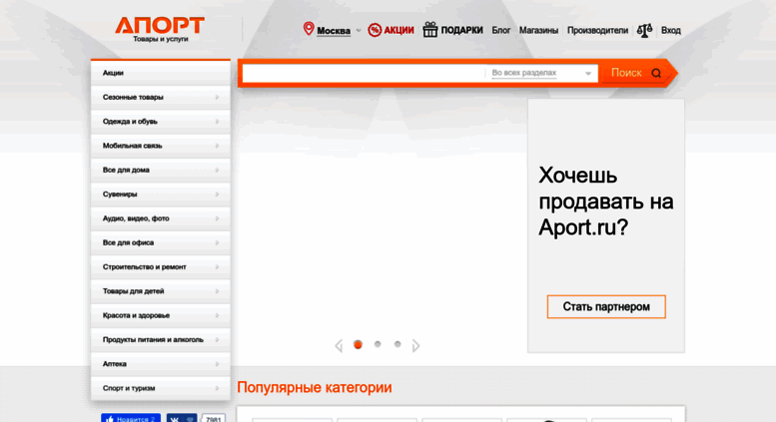Show the previous banner slide arrow
The width and height of the screenshot is (776, 422).
click(339, 346)
